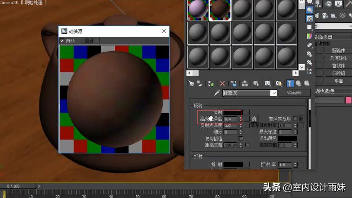Image resolution: width=352 pixels, height=198 pixels.
Task: Collapse the 对象类型 rollout header
Action: [x=333, y=37]
